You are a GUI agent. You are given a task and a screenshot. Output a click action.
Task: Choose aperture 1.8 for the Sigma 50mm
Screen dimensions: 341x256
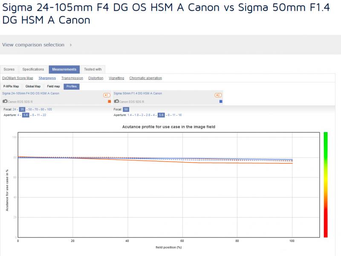coord(136,115)
